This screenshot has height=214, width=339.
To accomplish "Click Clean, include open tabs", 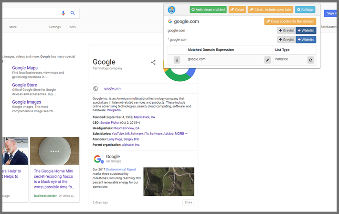I will click(270, 10).
